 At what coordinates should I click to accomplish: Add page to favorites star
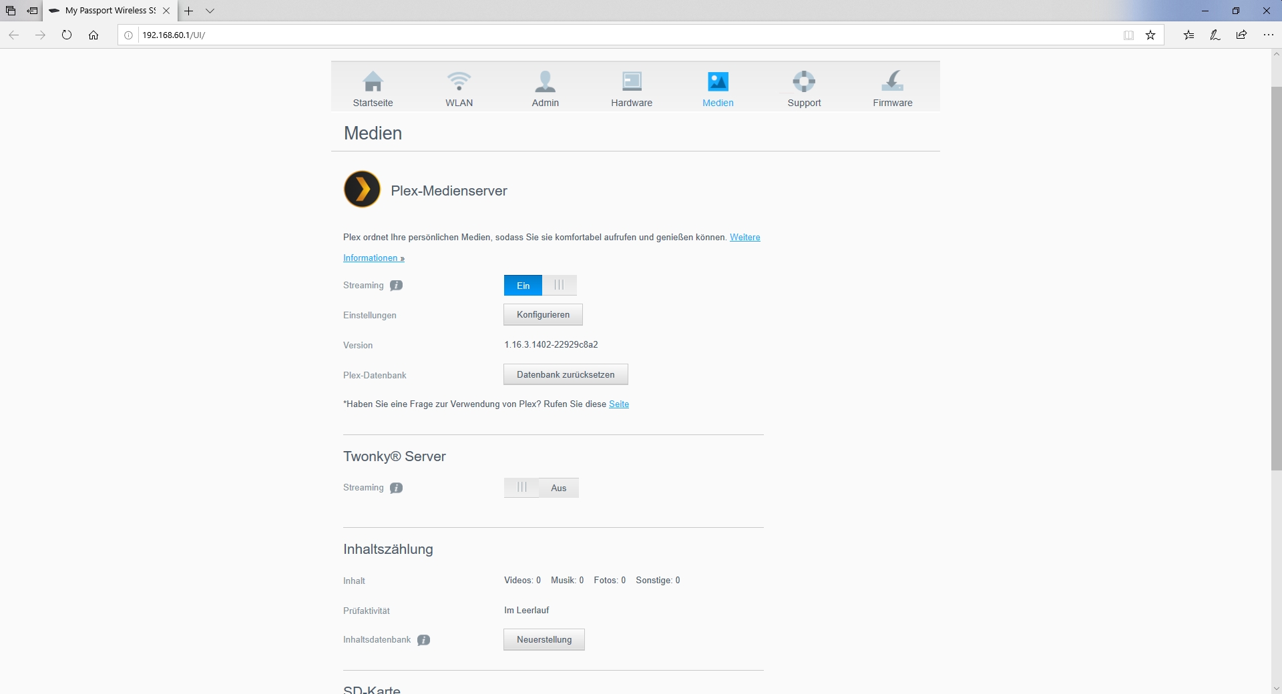[1150, 35]
